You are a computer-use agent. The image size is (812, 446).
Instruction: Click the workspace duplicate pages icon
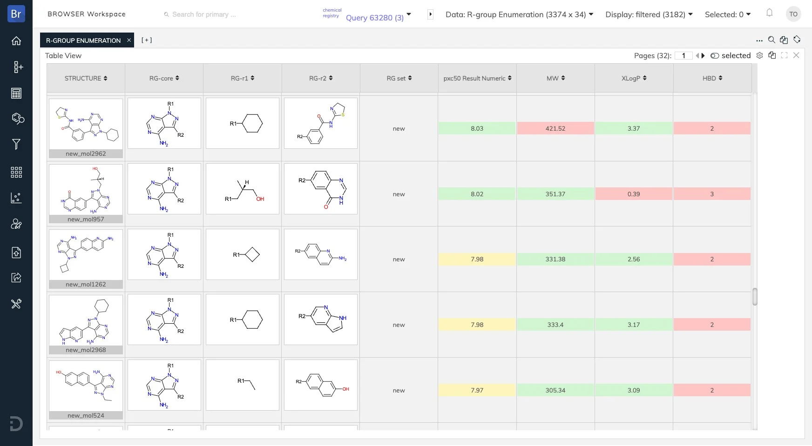click(x=784, y=40)
